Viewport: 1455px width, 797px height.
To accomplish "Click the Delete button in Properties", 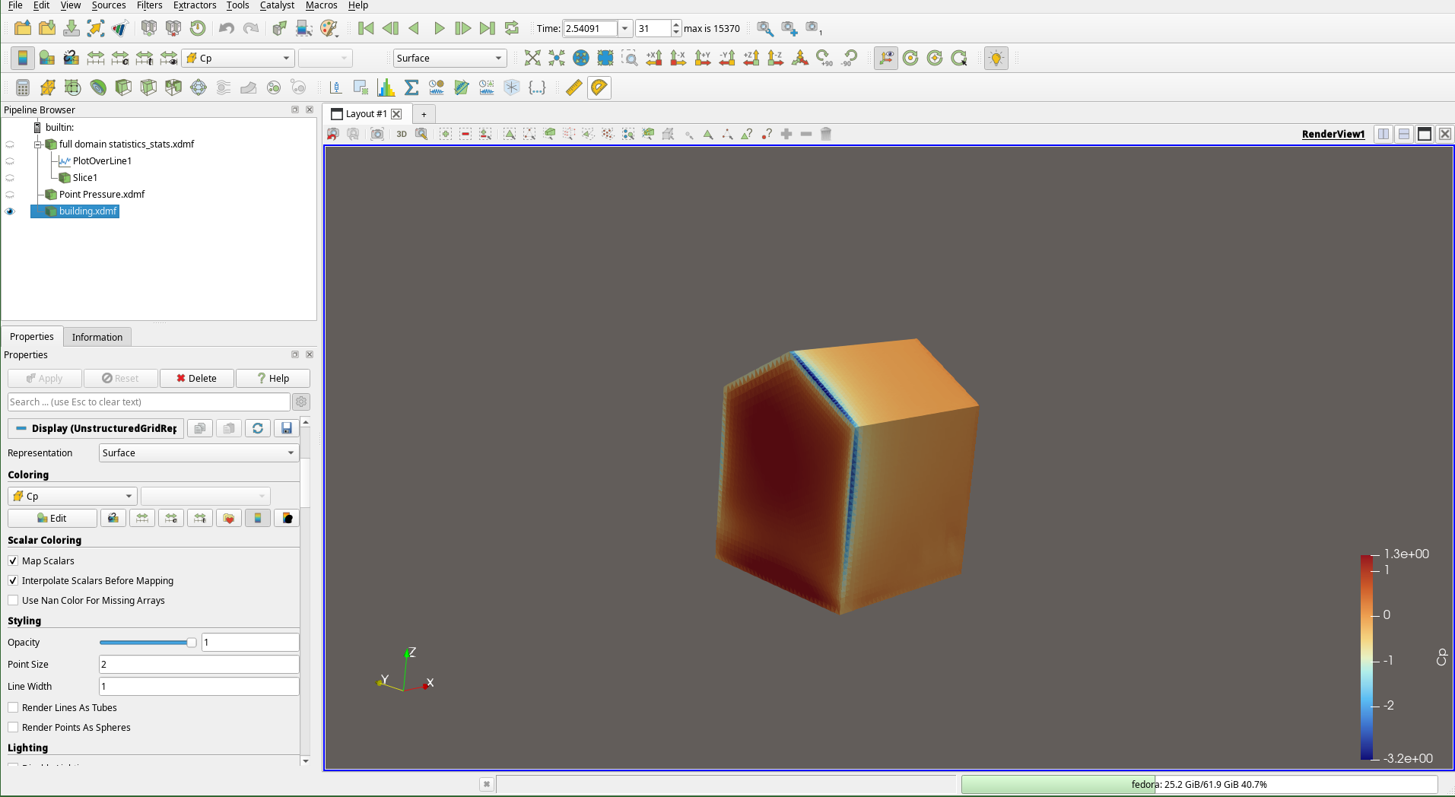I will click(196, 378).
